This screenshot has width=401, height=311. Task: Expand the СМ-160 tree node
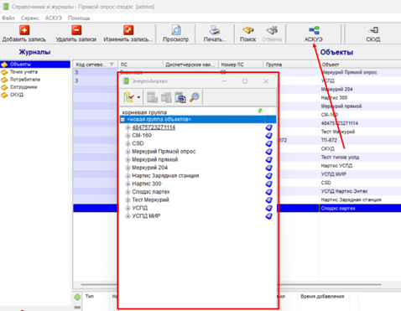(x=128, y=136)
